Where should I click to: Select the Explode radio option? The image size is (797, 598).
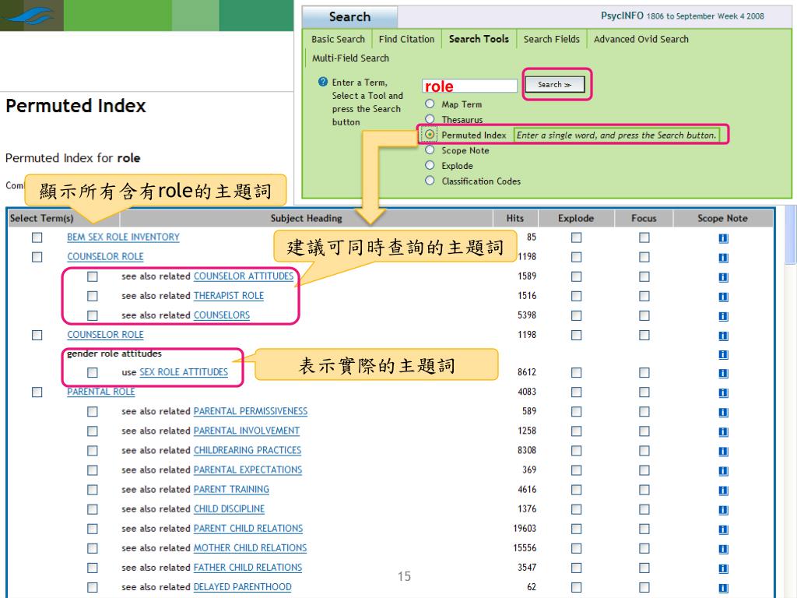coord(430,165)
